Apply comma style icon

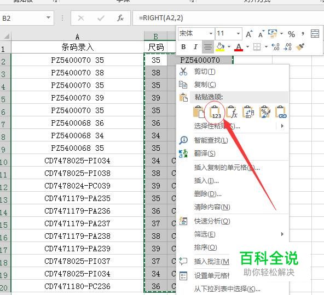(303, 34)
